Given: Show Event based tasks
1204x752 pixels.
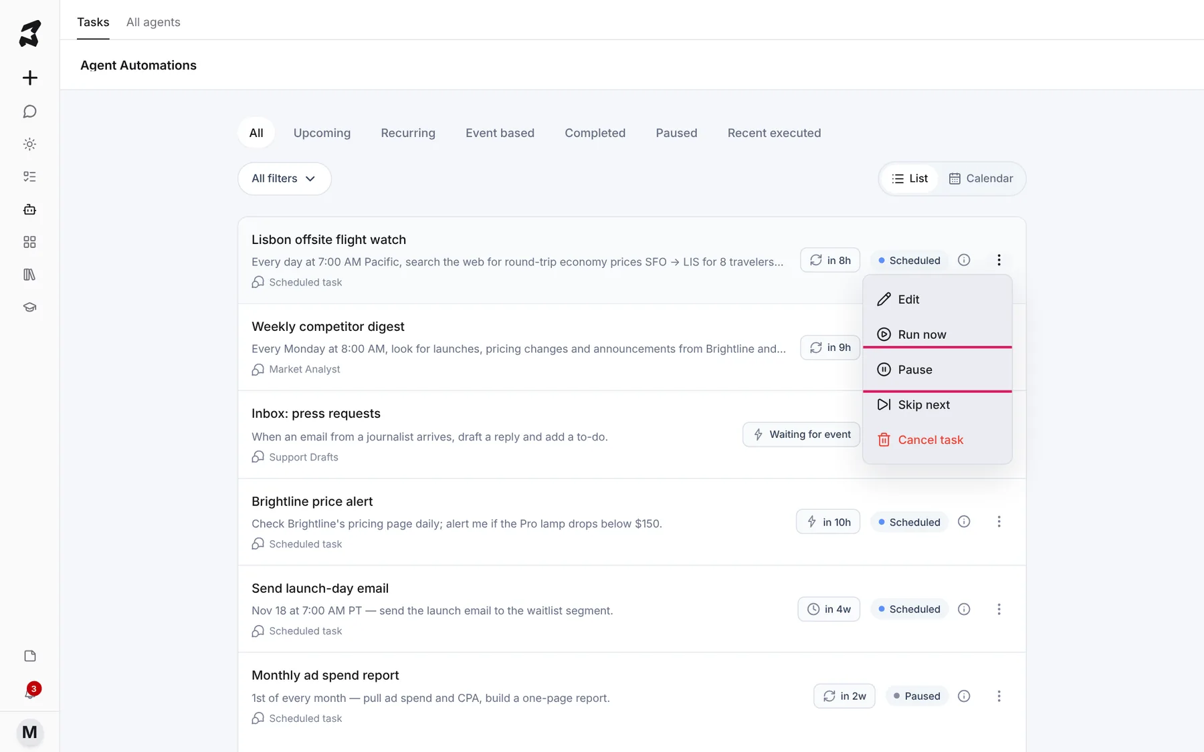Looking at the screenshot, I should 500,133.
